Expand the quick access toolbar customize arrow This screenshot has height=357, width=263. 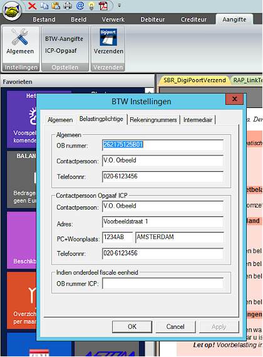[x=119, y=6]
